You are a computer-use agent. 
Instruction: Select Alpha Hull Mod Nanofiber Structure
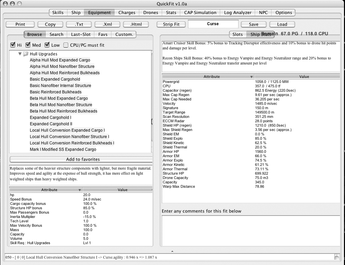click(62, 67)
